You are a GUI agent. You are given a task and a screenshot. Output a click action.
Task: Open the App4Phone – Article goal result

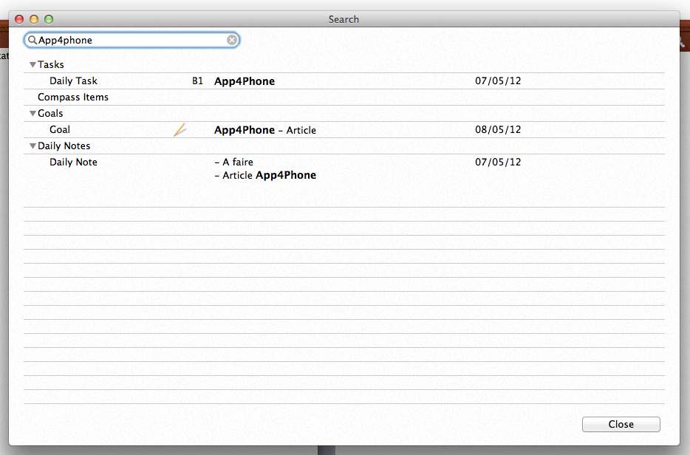(265, 130)
